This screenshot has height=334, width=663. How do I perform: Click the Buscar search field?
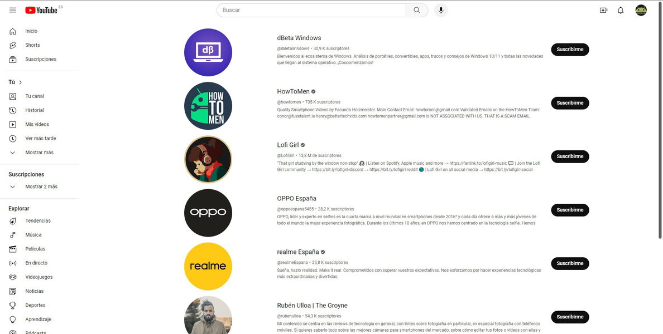tap(311, 10)
